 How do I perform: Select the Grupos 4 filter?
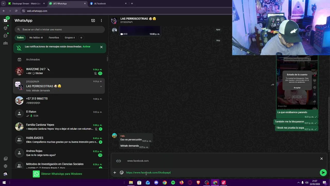[x=70, y=38]
